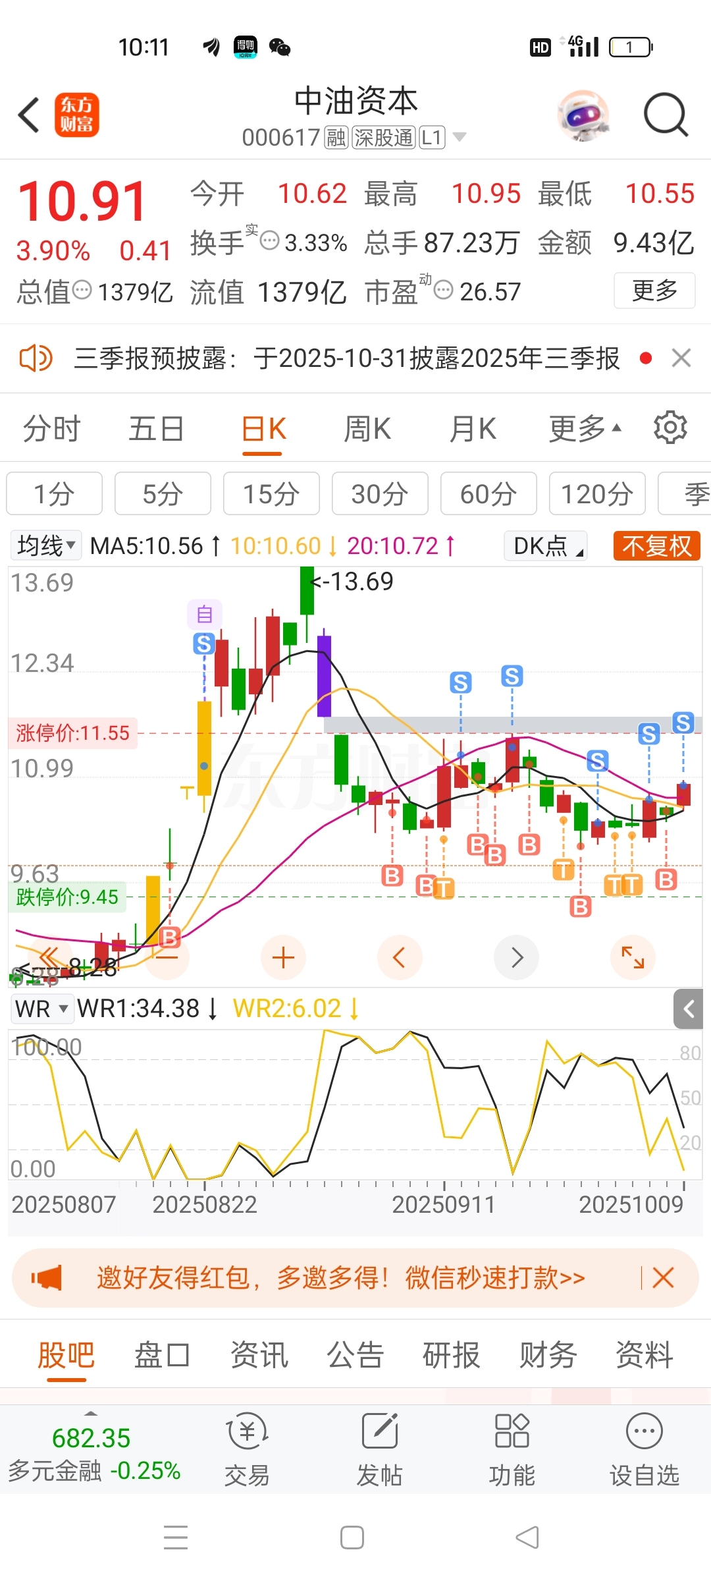Tap 融 margin badge
The height and width of the screenshot is (1581, 711).
coord(336,138)
